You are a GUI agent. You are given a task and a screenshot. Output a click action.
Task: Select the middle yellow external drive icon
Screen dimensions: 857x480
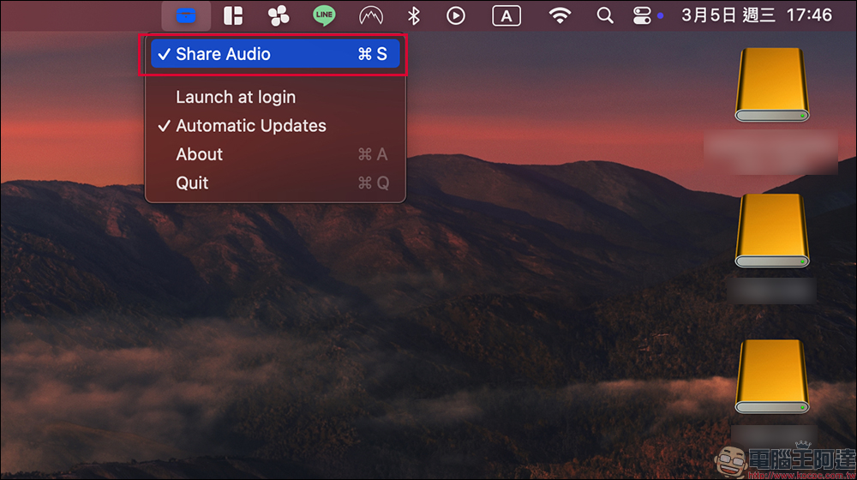click(x=772, y=231)
